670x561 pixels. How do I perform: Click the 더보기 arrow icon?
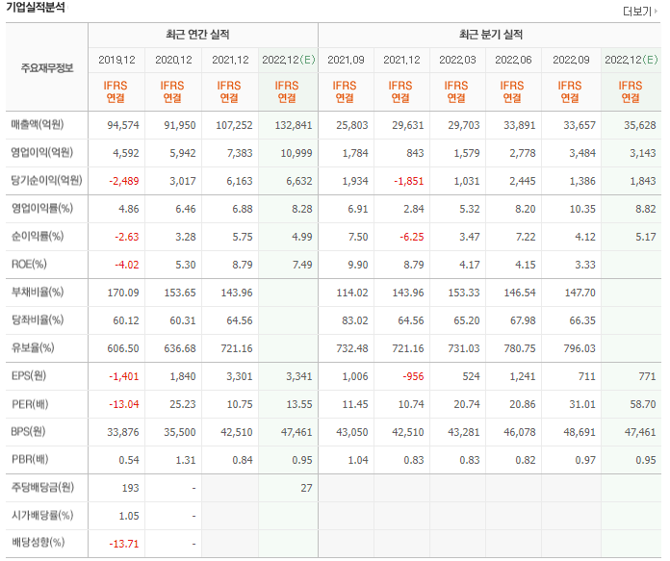pos(658,13)
